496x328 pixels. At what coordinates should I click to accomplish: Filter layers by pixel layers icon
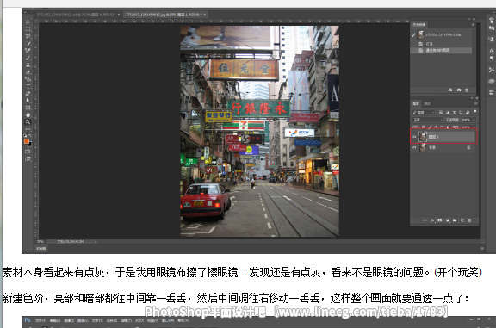click(441, 112)
